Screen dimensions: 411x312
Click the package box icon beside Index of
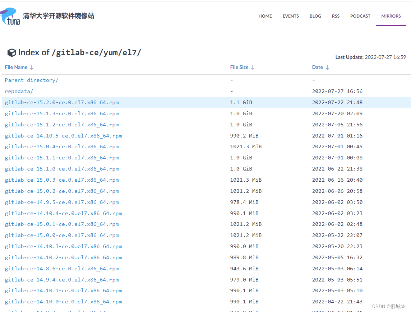tap(11, 53)
